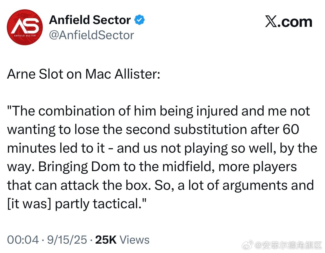325x253 pixels.
Task: Click the line starting 'wanting to lose'
Action: (x=153, y=130)
